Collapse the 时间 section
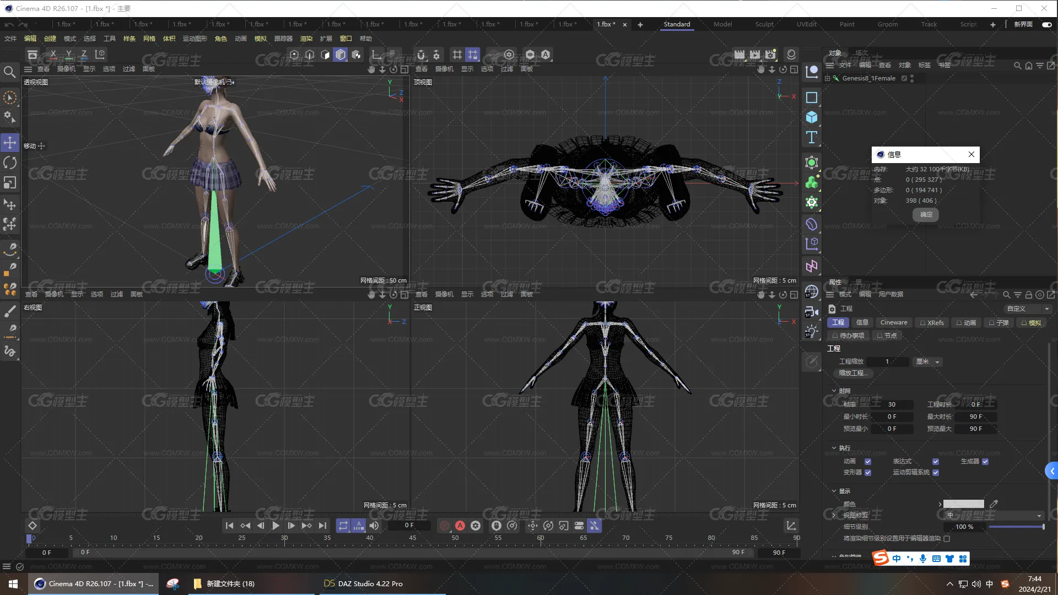Screen dimensions: 1058x595 coord(834,391)
